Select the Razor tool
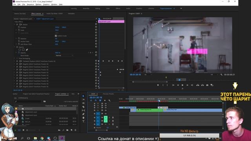 (x=83, y=107)
